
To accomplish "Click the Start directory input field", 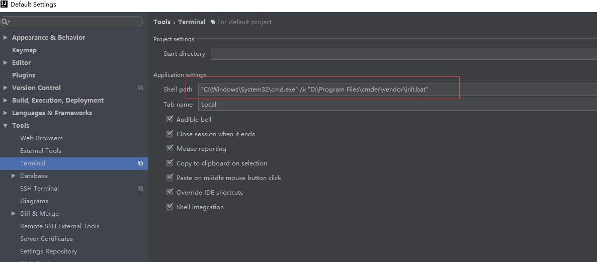I will (x=403, y=54).
